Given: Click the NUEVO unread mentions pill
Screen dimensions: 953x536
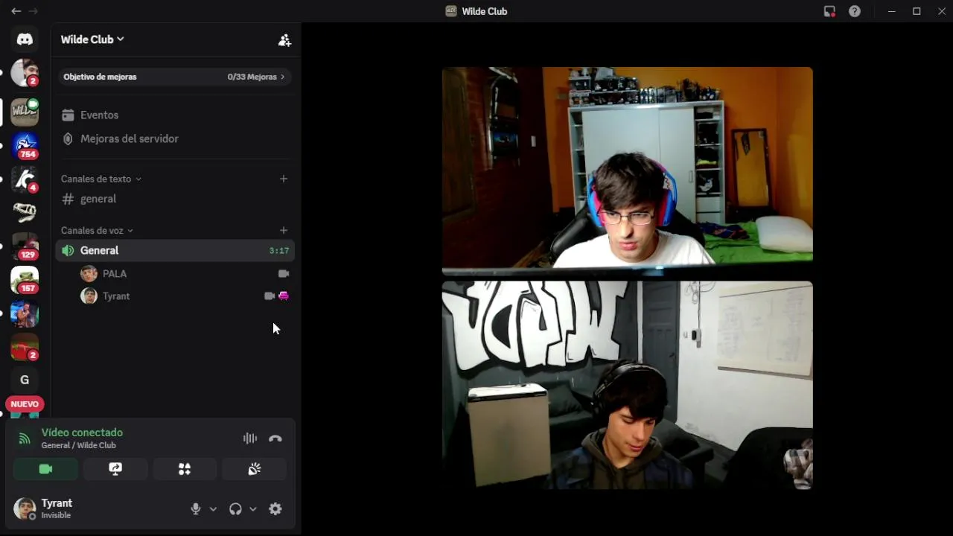Looking at the screenshot, I should (x=25, y=404).
